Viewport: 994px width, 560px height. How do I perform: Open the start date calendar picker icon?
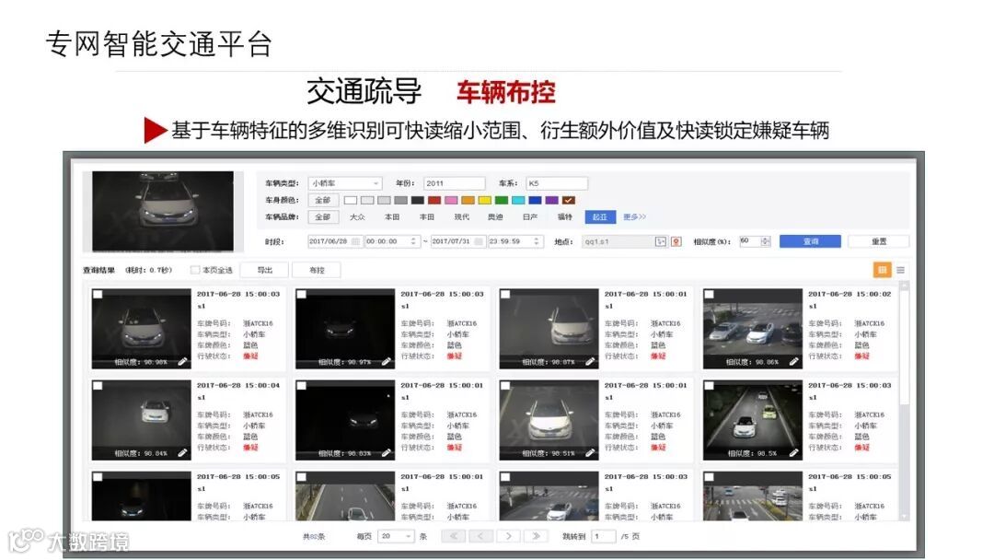click(x=355, y=241)
